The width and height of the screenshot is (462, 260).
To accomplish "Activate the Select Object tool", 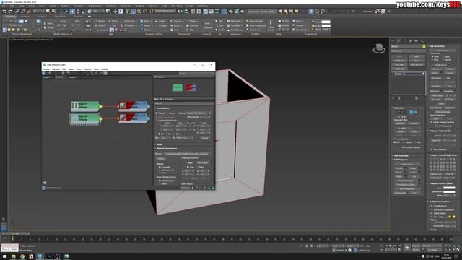I will tap(48, 12).
